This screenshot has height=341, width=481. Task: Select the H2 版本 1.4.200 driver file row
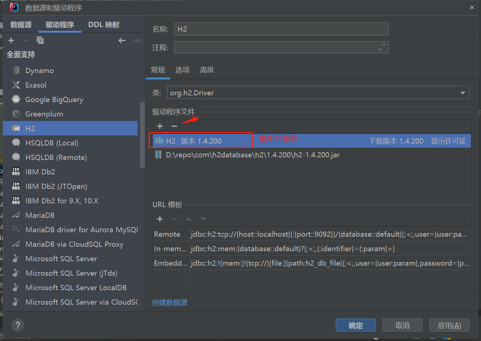point(311,141)
